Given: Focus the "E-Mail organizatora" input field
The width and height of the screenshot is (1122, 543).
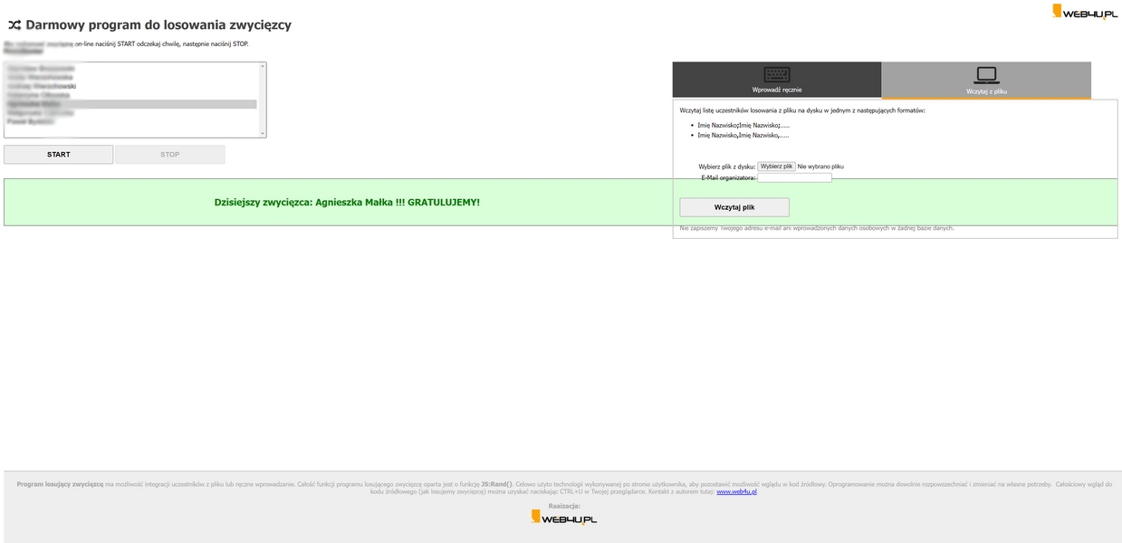Looking at the screenshot, I should (794, 178).
